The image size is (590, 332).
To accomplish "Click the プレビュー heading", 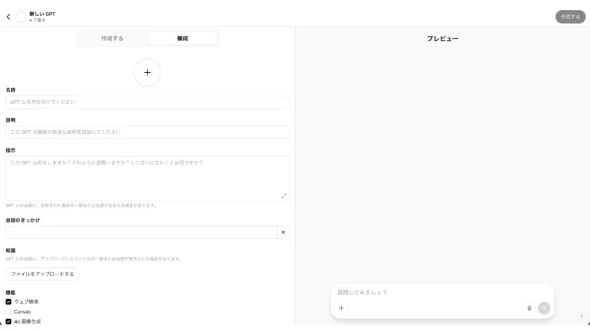I will click(442, 39).
